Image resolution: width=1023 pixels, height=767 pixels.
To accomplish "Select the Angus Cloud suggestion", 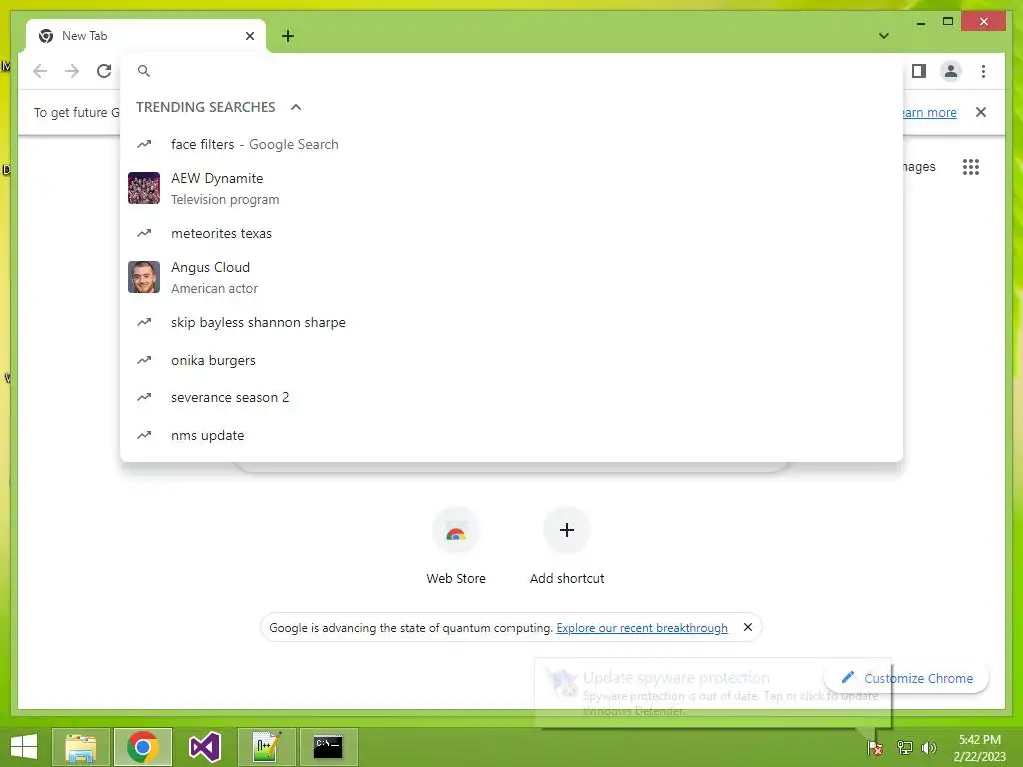I will (x=511, y=278).
